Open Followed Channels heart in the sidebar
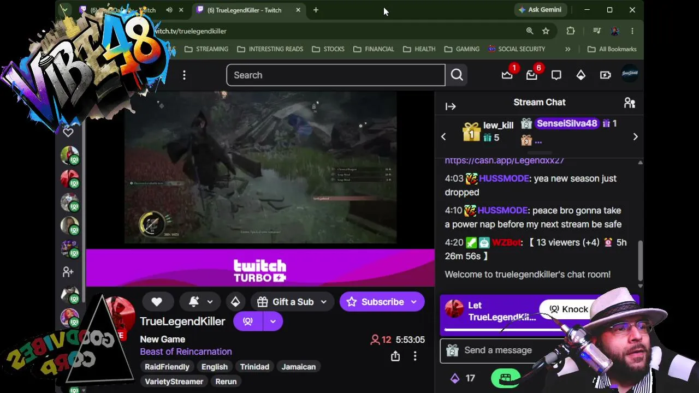 (68, 132)
